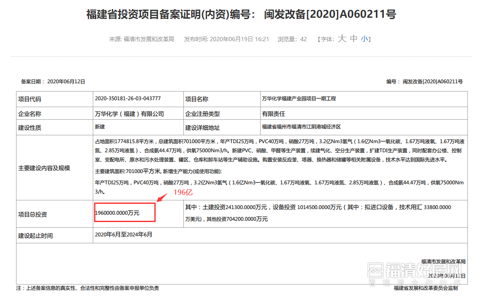
Task: Select the 小 small font size option
Action: [364, 39]
